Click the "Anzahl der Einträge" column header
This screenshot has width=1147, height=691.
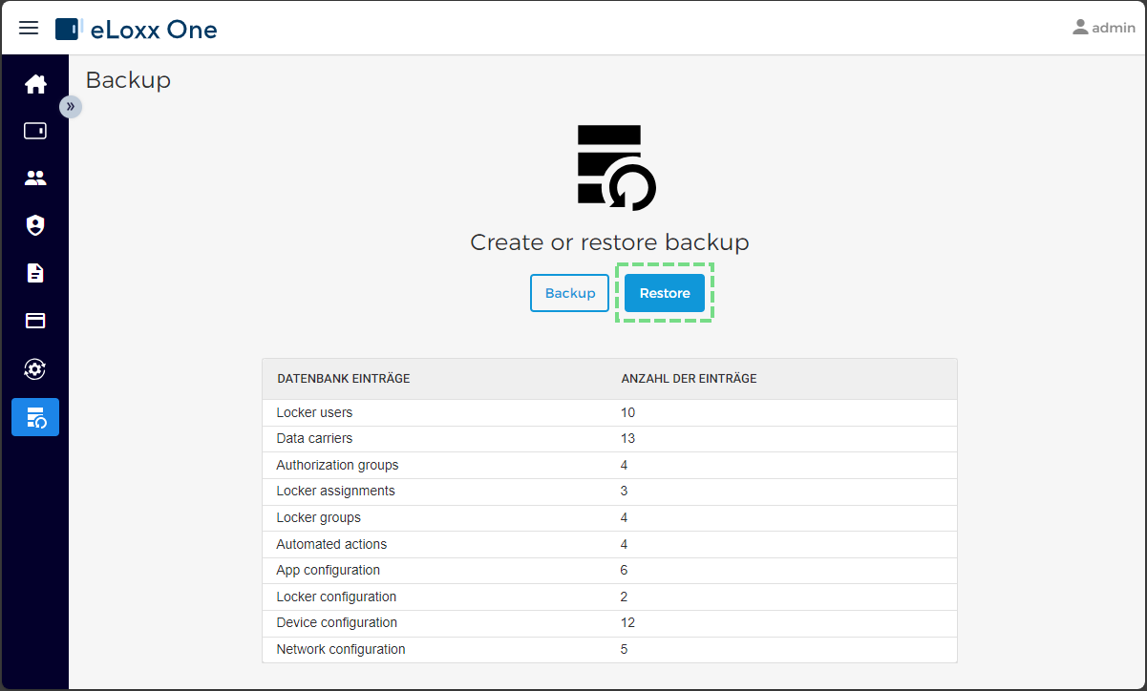pyautogui.click(x=689, y=379)
